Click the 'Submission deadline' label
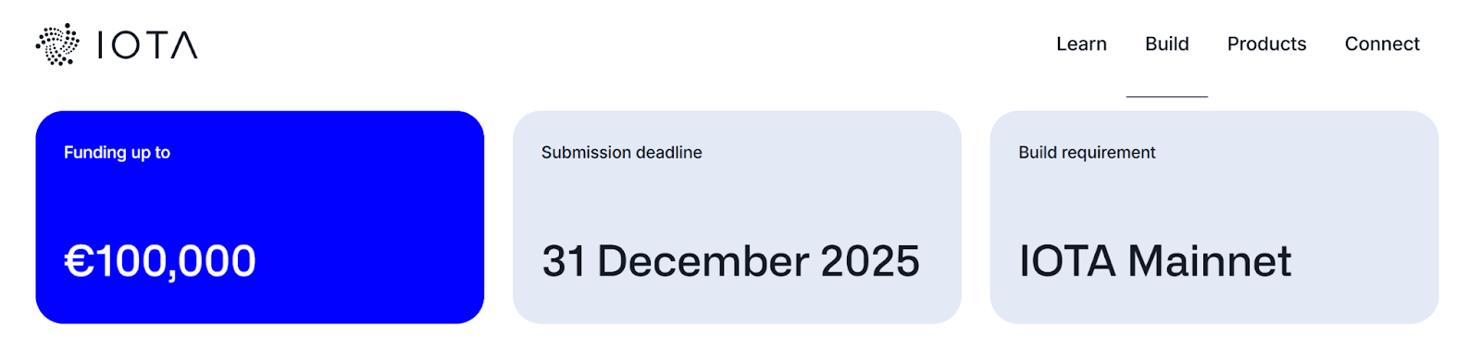The height and width of the screenshot is (363, 1481). [622, 153]
